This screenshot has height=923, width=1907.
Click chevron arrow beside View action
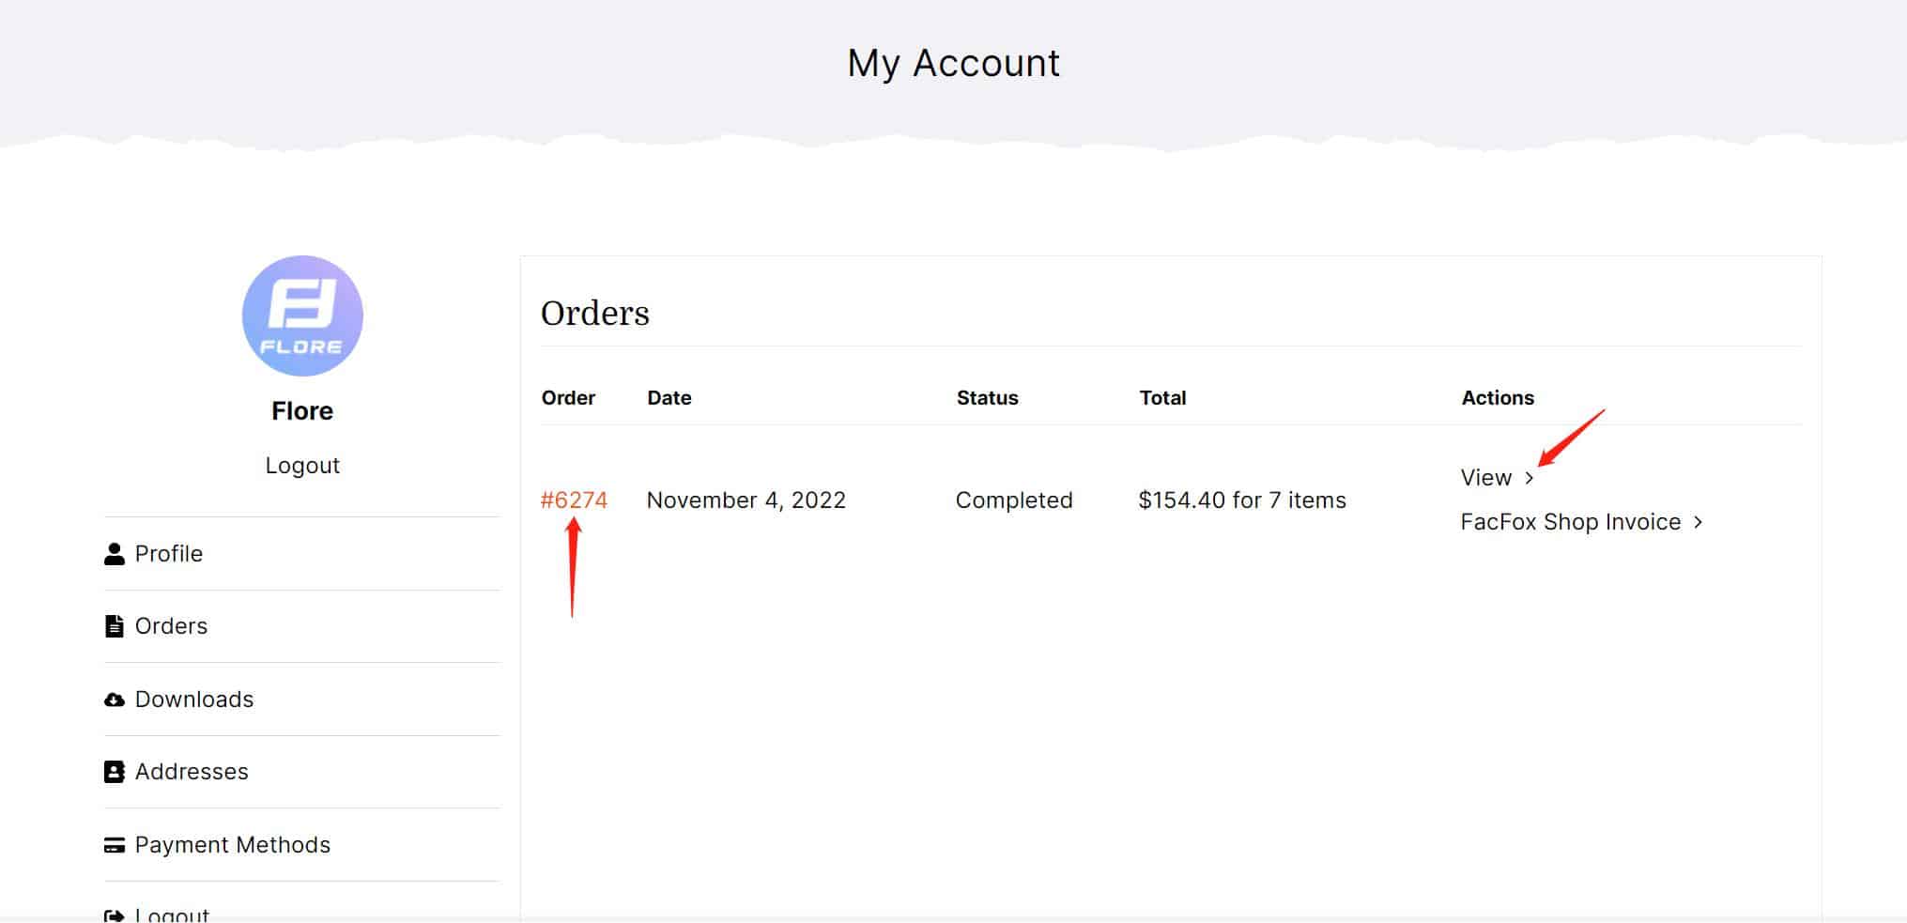pos(1530,478)
